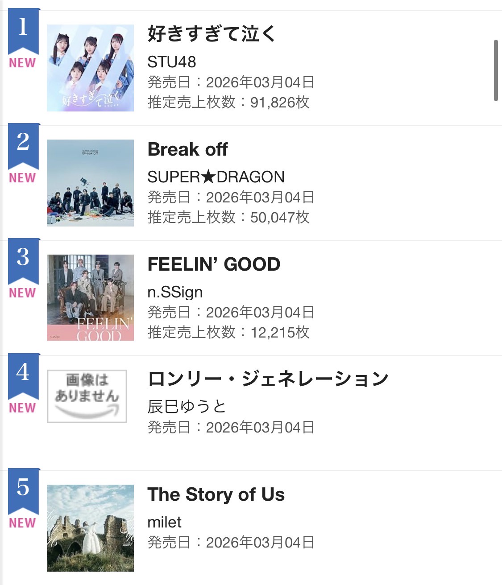Screen dimensions: 502x585
Task: Click the NEW label under rank 1
Action: (x=22, y=63)
